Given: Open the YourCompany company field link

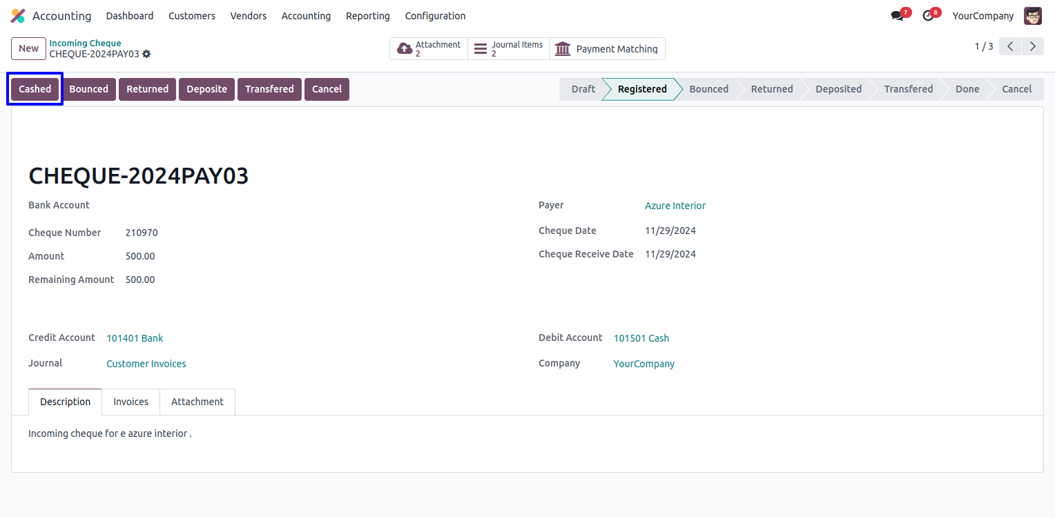Looking at the screenshot, I should coord(644,364).
